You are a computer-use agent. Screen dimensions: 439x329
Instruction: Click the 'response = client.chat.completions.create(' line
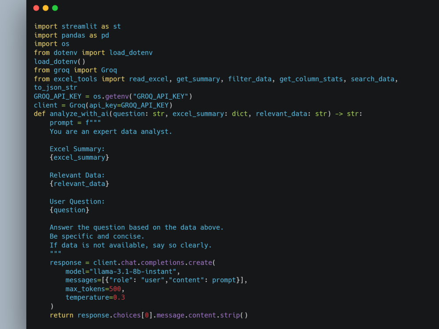(x=133, y=263)
